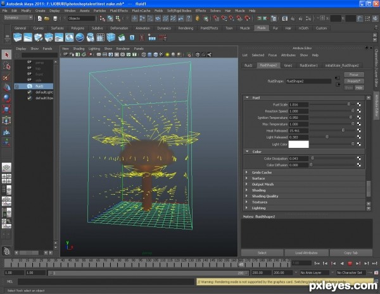Click the Universal Manipulator tool
Image resolution: width=380 pixels, height=294 pixels.
[6, 120]
